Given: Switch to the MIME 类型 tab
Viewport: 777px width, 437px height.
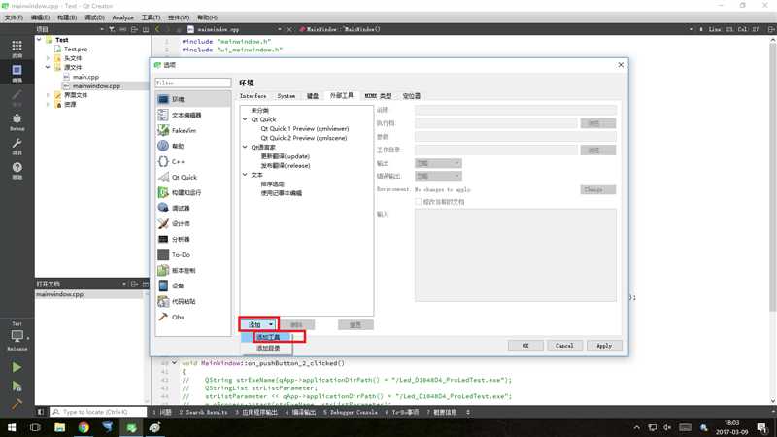Looking at the screenshot, I should coord(378,95).
